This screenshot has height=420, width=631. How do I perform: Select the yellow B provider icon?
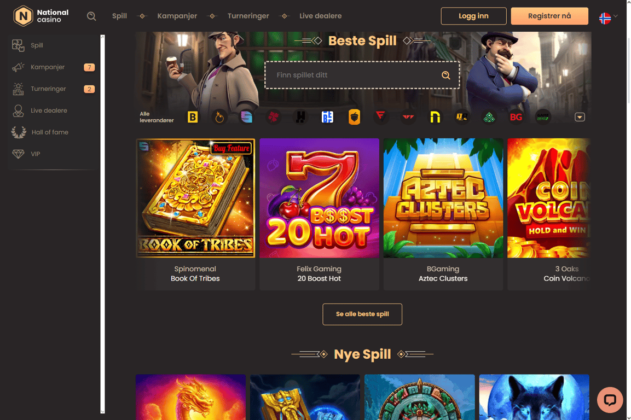193,117
